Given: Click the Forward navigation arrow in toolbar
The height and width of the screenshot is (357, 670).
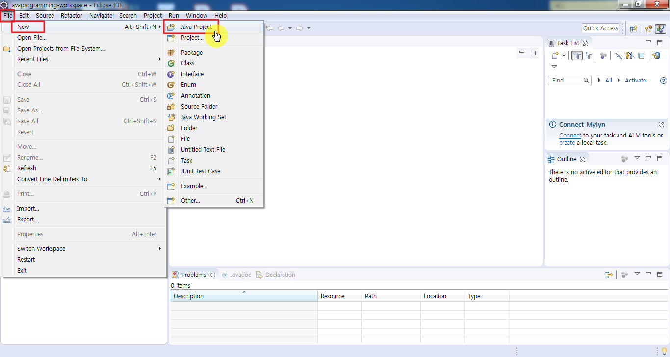Looking at the screenshot, I should click(300, 28).
